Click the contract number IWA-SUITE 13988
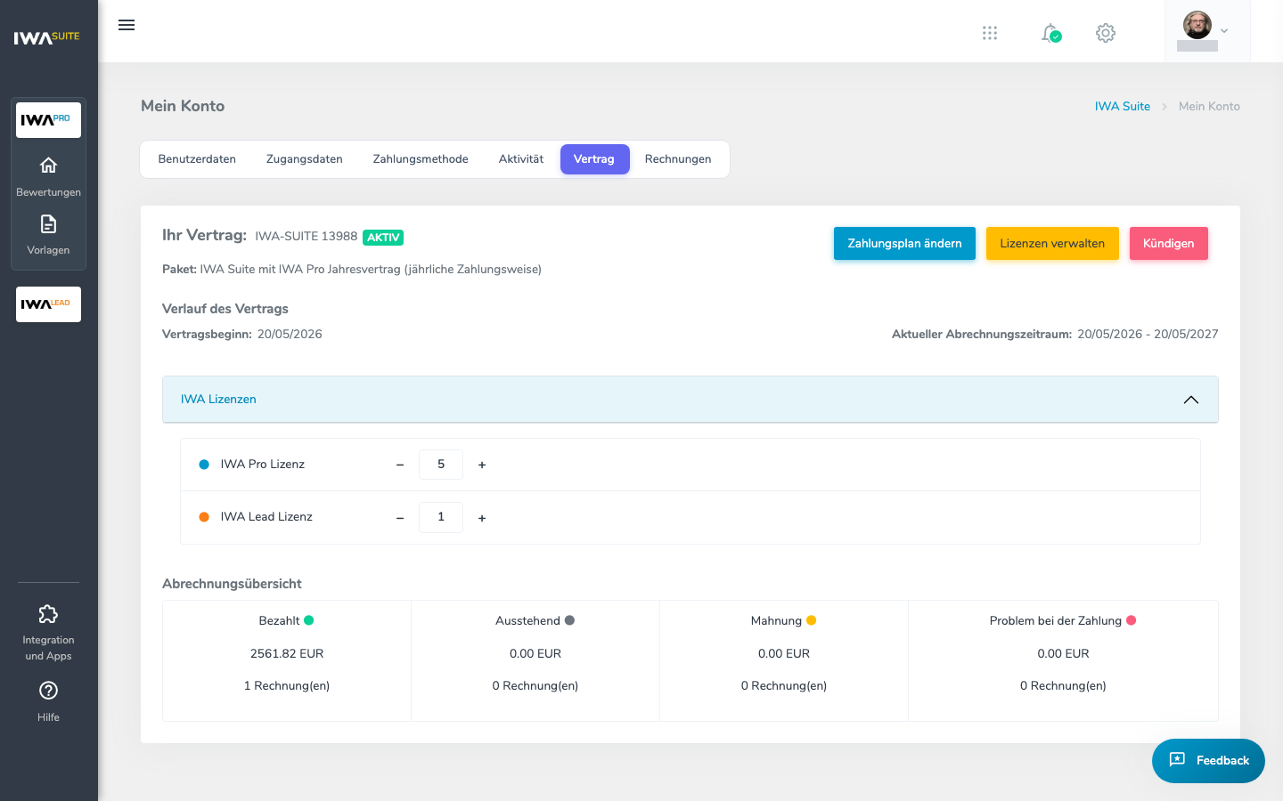 [x=306, y=237]
